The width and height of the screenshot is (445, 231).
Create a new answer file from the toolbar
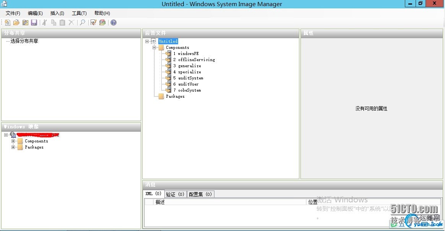pyautogui.click(x=7, y=23)
